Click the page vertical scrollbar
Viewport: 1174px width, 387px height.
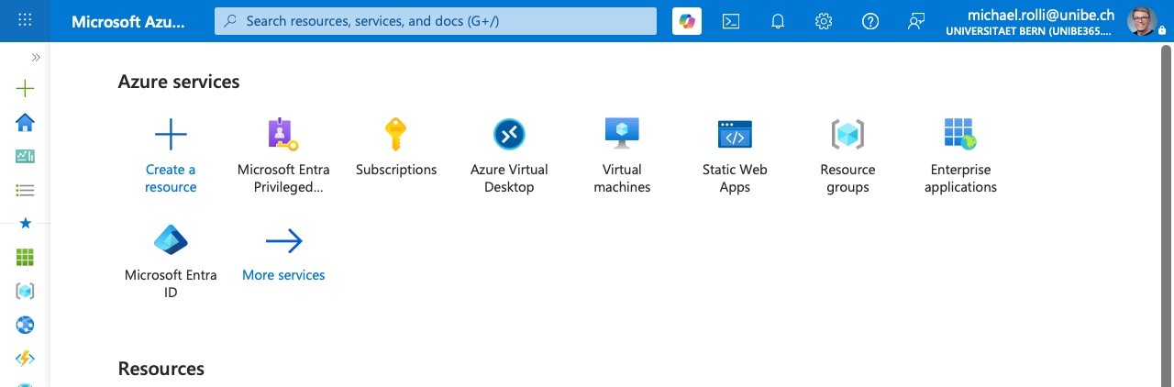click(1167, 216)
